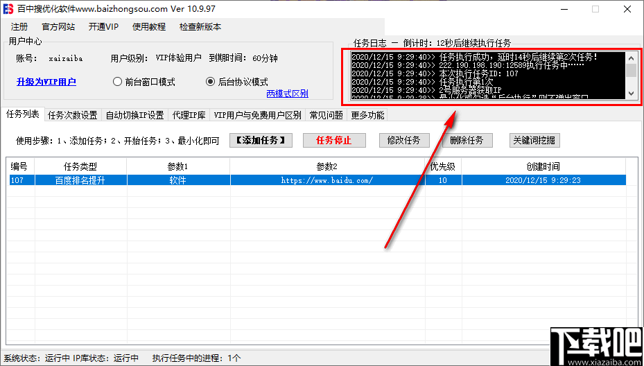Click the log line 本次执行任务ID: 107
Screen dimensions: 644x366
coord(435,73)
